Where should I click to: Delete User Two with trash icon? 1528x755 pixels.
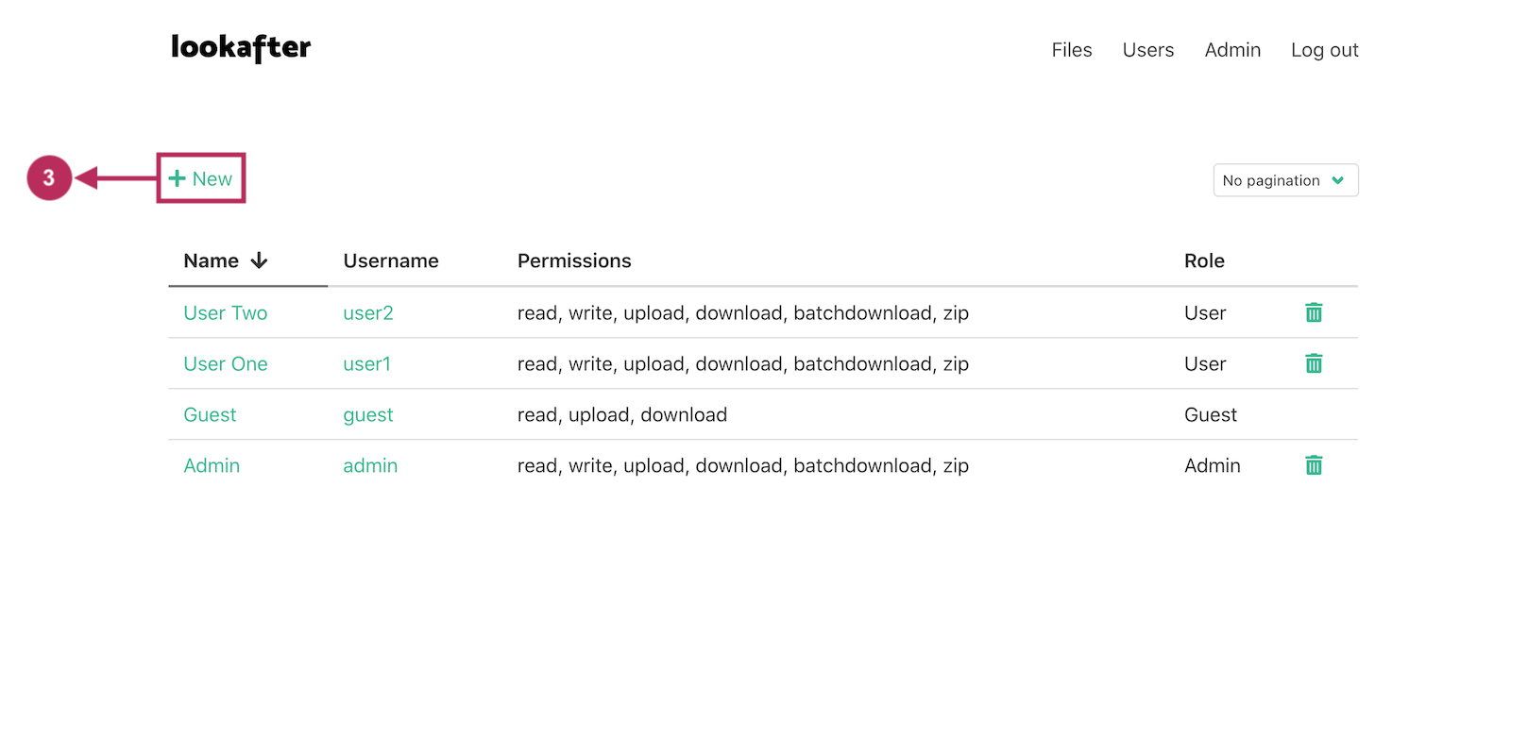pyautogui.click(x=1313, y=312)
